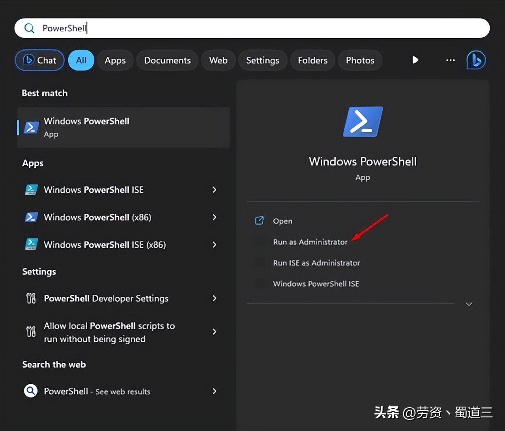
Task: Expand the actions list with the down chevron
Action: click(x=469, y=304)
